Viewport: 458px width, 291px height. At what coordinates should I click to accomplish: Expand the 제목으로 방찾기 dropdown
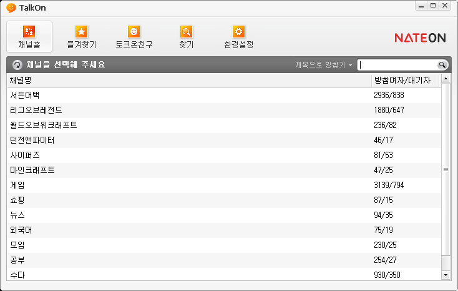[x=323, y=65]
